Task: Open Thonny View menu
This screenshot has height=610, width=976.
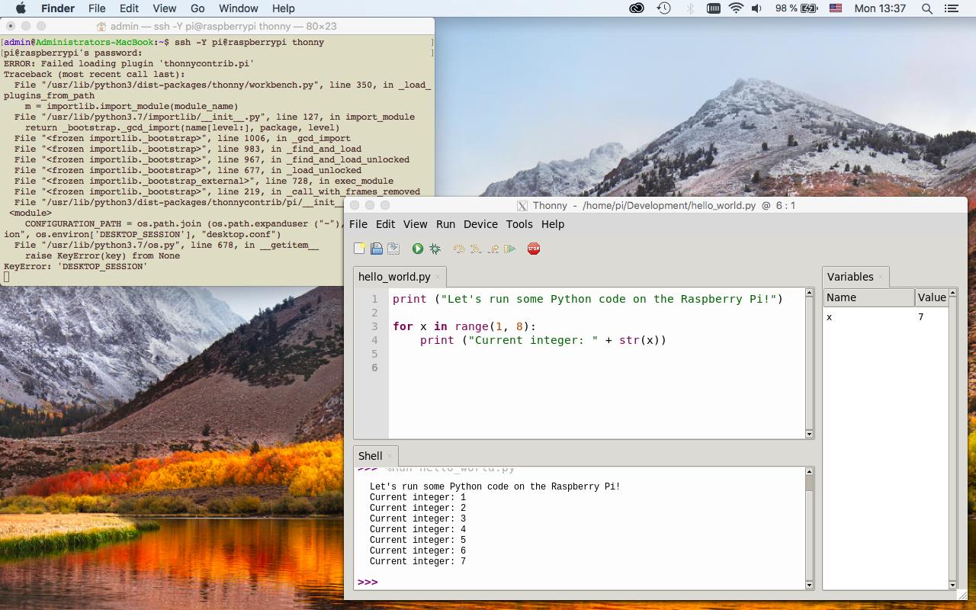Action: 415,224
